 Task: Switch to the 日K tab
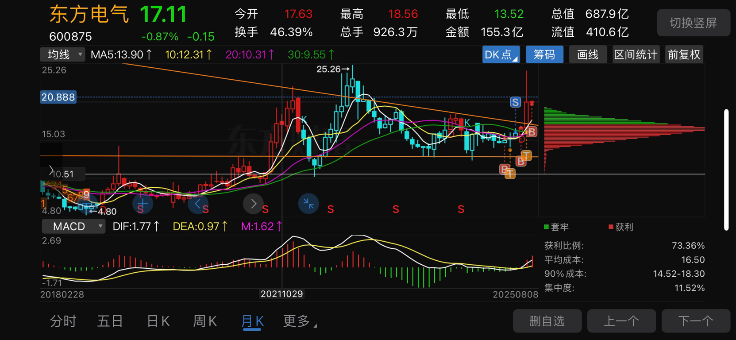158,321
